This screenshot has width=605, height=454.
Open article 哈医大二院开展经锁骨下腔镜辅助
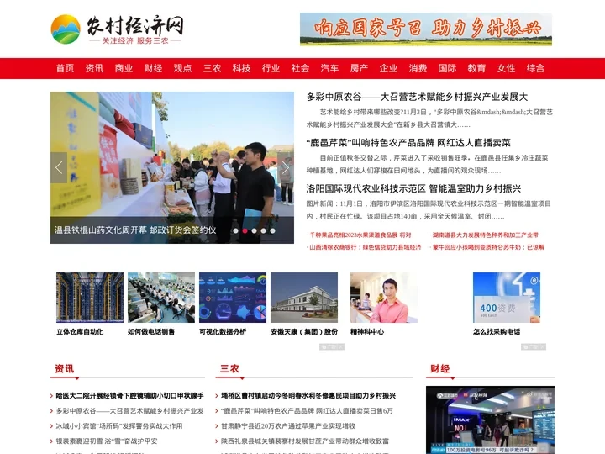pos(129,396)
